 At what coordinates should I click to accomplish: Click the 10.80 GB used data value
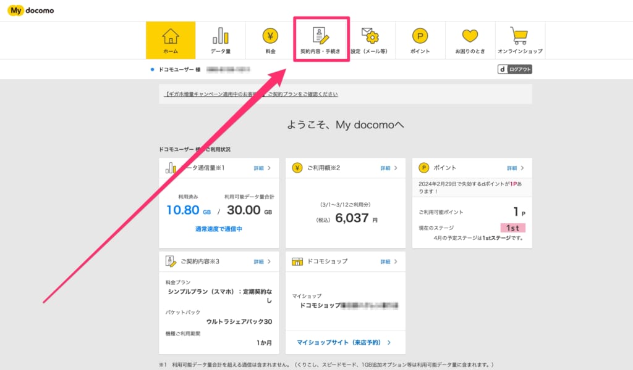[189, 210]
